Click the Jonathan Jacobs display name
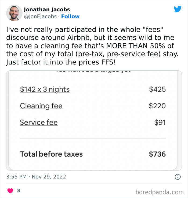 [x=47, y=10]
